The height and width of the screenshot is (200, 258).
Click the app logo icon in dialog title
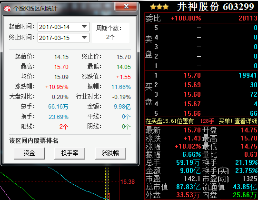(7, 8)
